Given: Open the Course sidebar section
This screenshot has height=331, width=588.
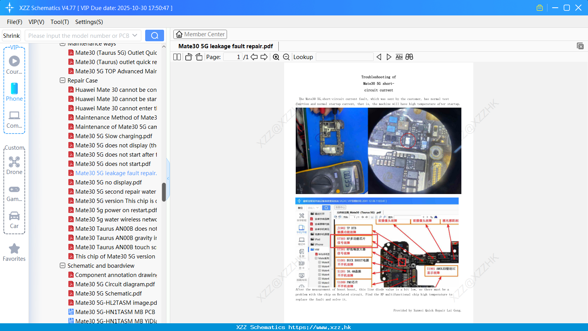Looking at the screenshot, I should (14, 65).
